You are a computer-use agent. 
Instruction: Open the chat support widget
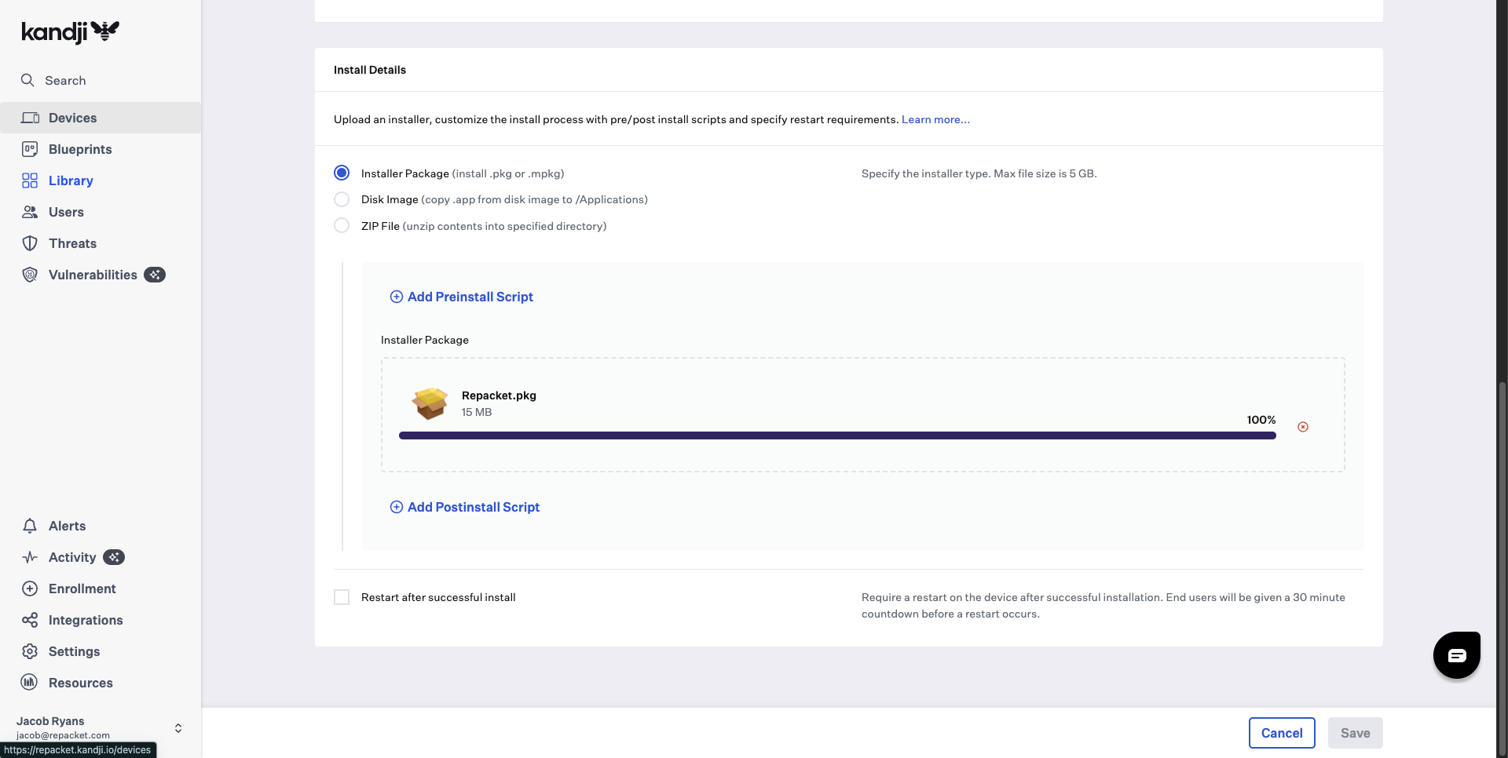tap(1456, 655)
